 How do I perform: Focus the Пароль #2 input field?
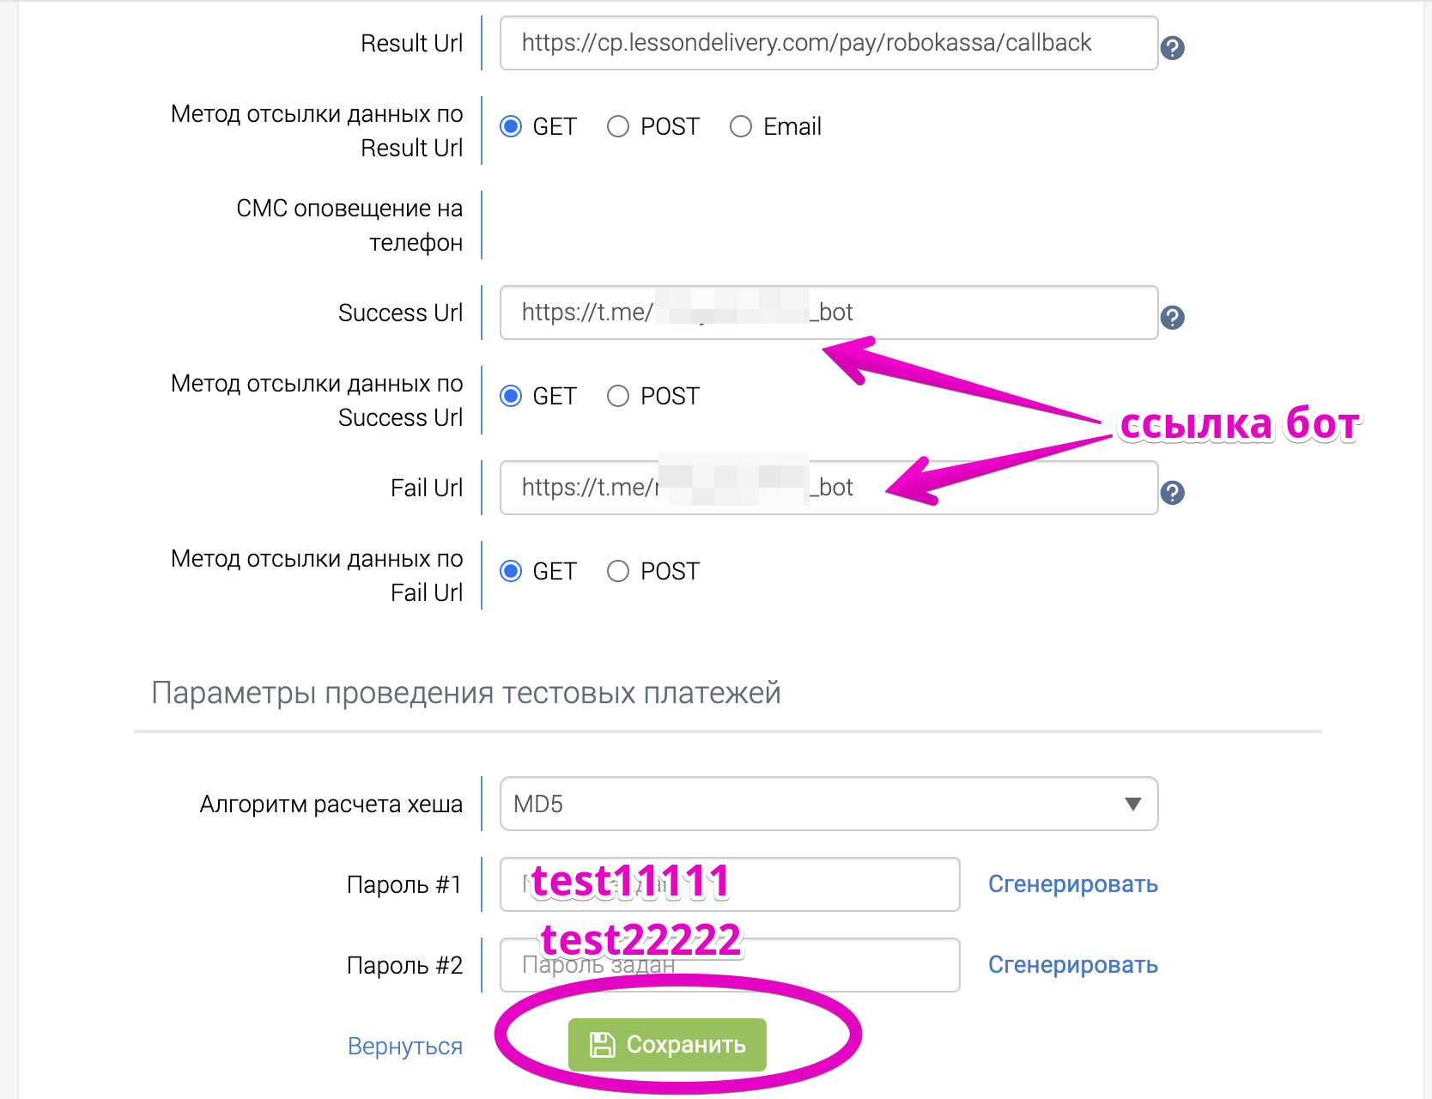click(x=730, y=965)
